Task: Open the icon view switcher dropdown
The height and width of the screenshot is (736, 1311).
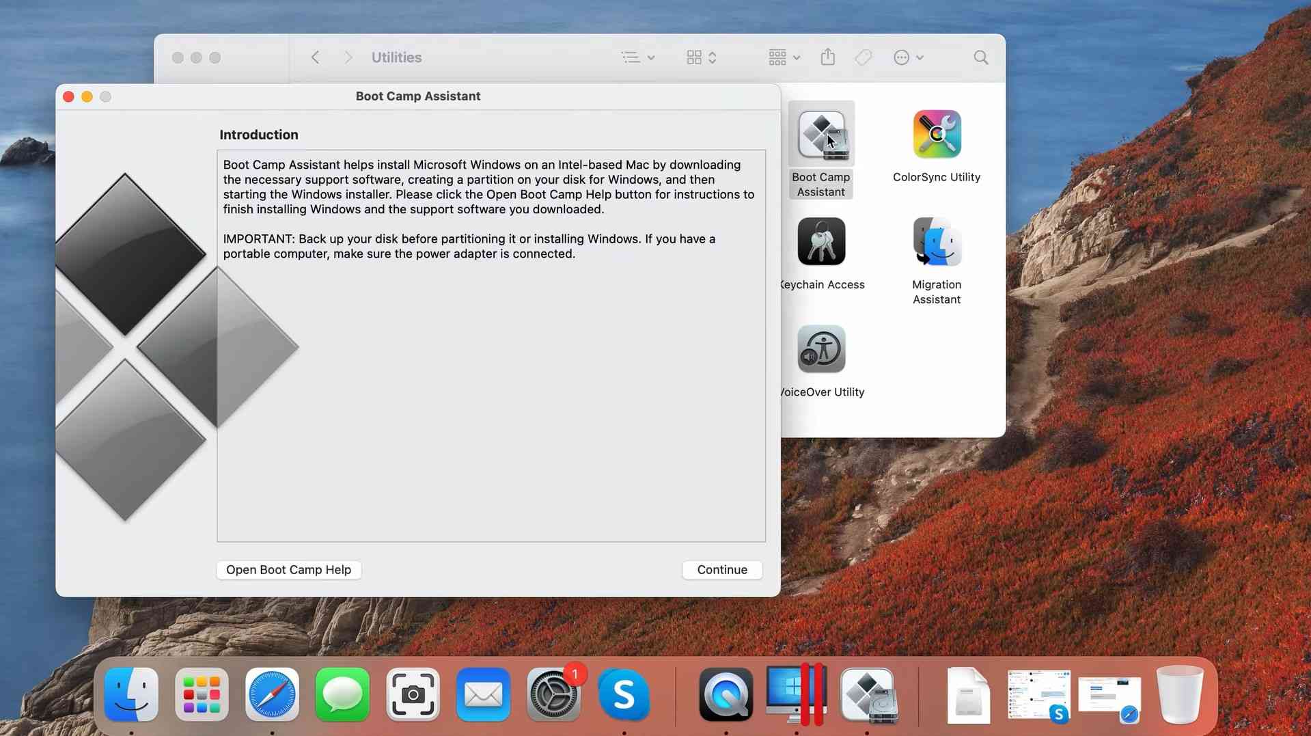Action: pos(701,57)
